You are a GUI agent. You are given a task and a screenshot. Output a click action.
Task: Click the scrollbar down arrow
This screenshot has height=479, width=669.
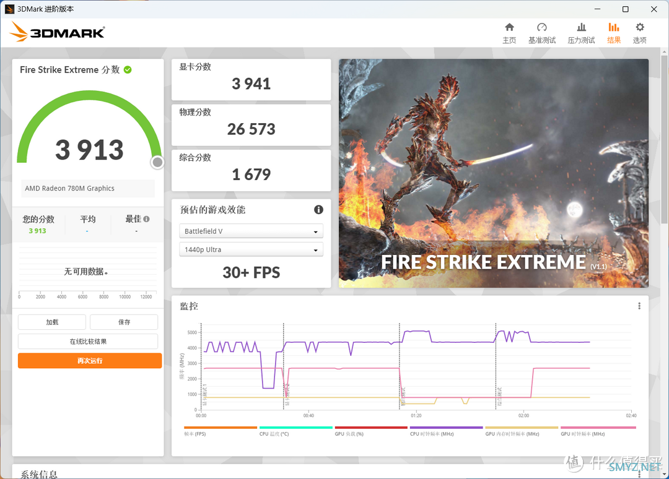pos(664,475)
